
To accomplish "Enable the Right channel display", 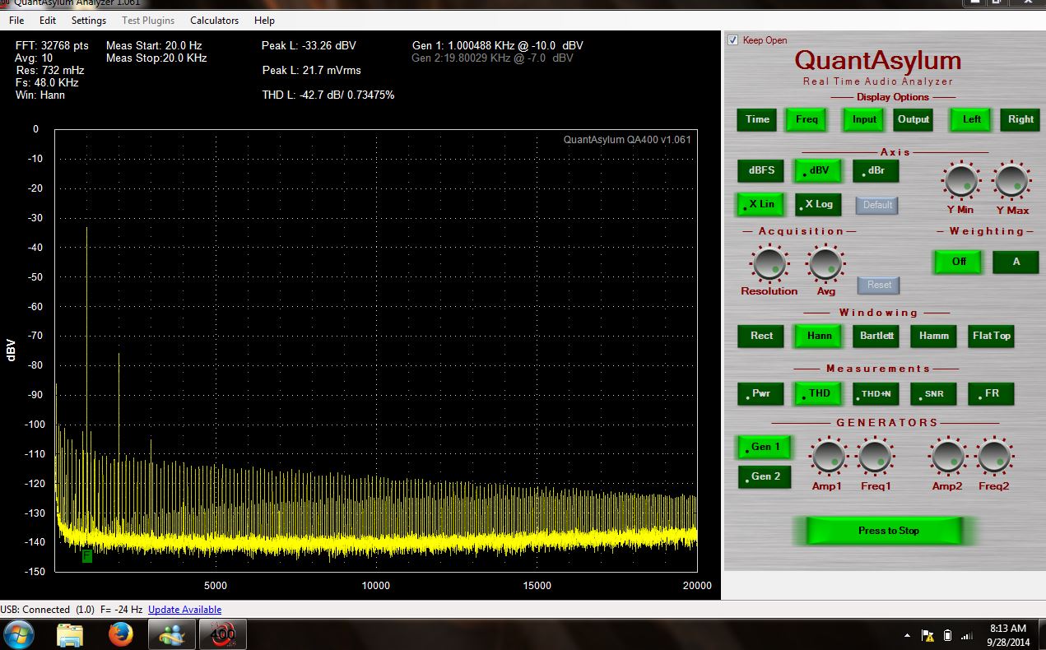I will (x=1020, y=119).
